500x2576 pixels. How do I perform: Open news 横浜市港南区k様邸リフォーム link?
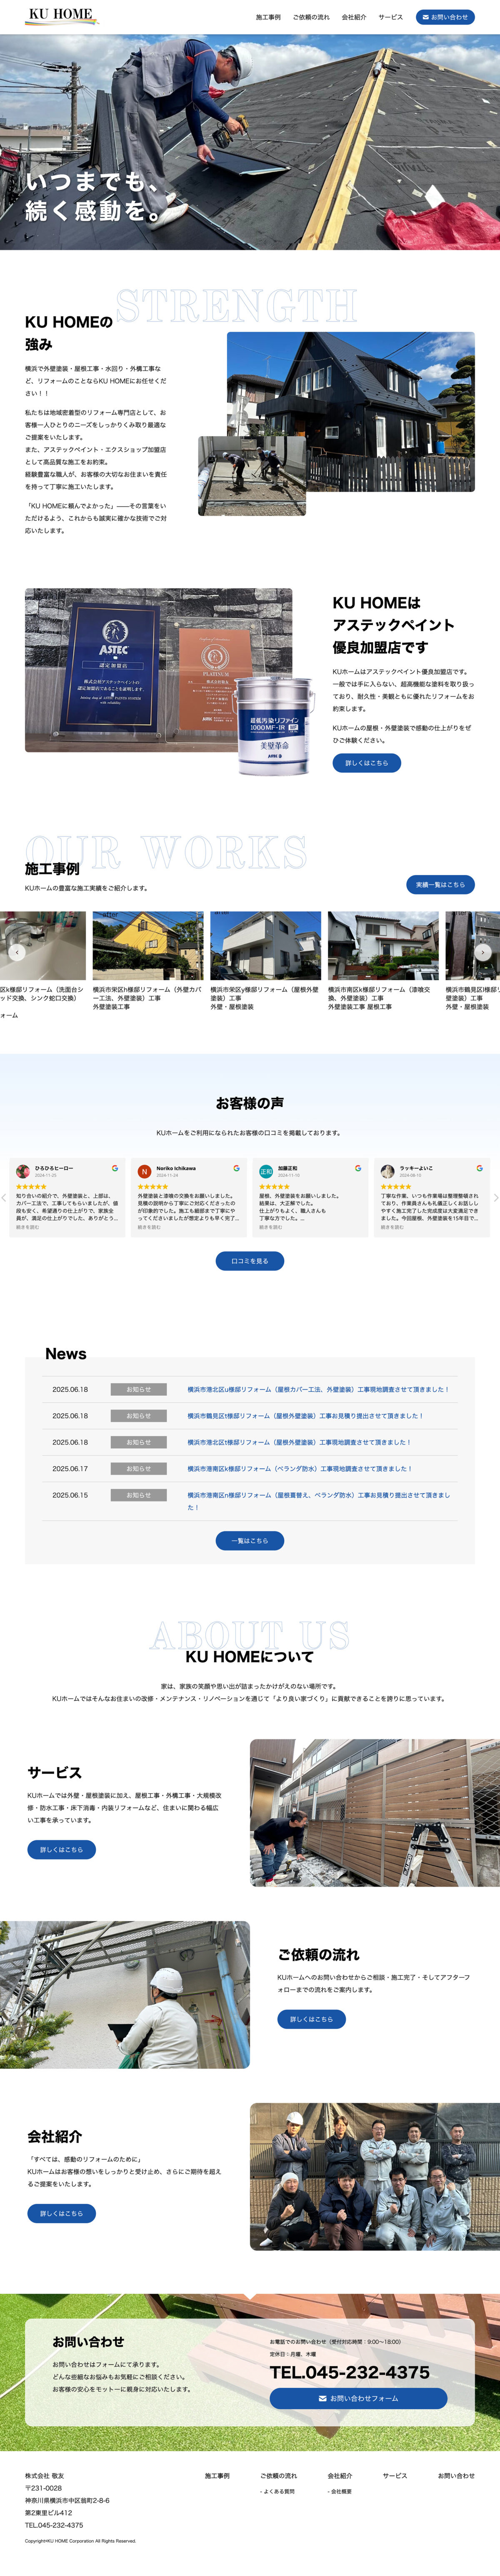tap(299, 1469)
